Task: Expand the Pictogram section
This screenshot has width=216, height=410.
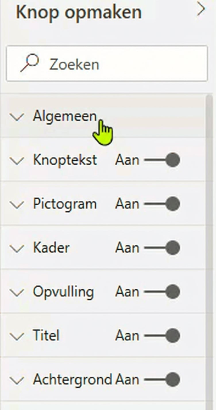Action: [x=17, y=204]
